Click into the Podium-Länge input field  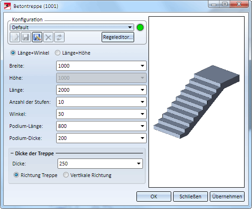click(x=101, y=126)
